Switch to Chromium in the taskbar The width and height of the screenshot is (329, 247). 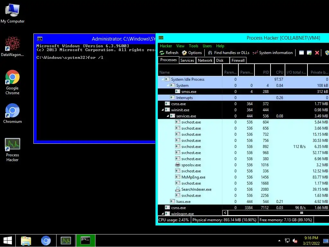pyautogui.click(x=46, y=241)
